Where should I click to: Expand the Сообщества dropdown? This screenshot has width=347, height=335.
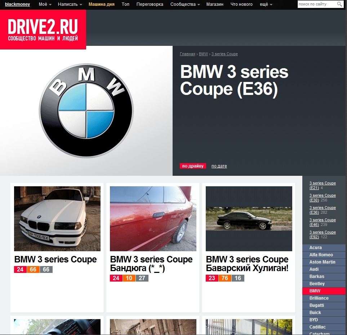pyautogui.click(x=185, y=4)
